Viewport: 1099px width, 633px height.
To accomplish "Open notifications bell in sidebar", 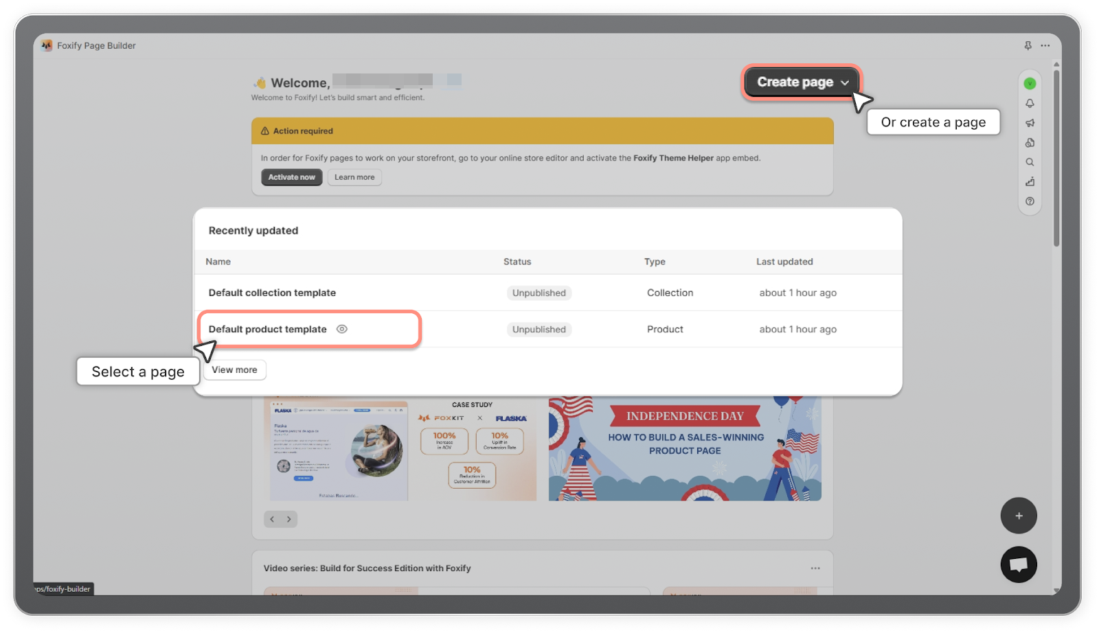I will tap(1030, 104).
